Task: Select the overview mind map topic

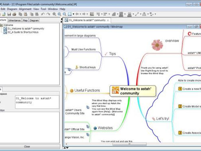Action: click(172, 41)
